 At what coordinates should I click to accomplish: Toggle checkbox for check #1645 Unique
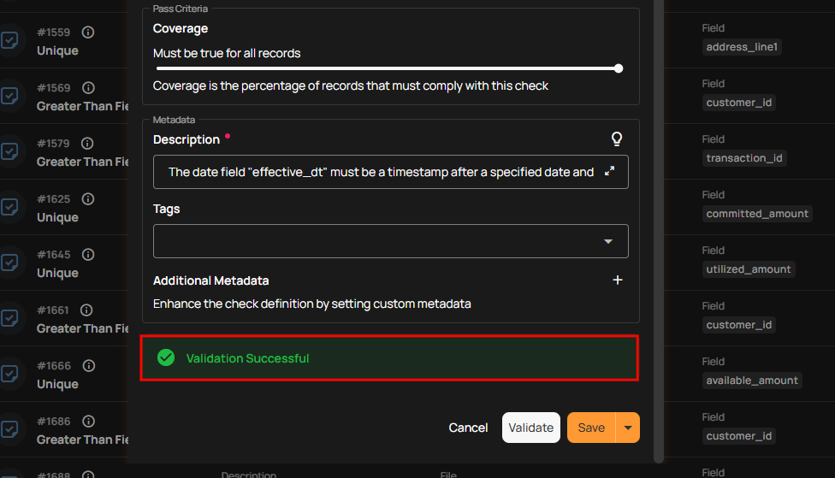[9, 263]
